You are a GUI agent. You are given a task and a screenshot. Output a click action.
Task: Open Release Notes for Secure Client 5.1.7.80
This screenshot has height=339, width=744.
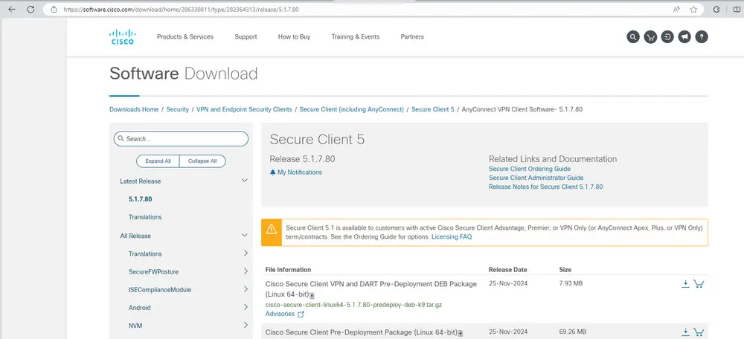[545, 187]
